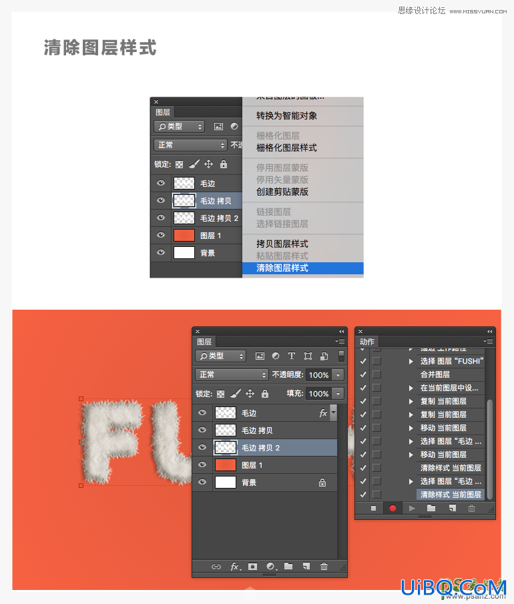
Task: Open 正常 blend mode dropdown in the context-menu Layers panel
Action: pyautogui.click(x=190, y=145)
